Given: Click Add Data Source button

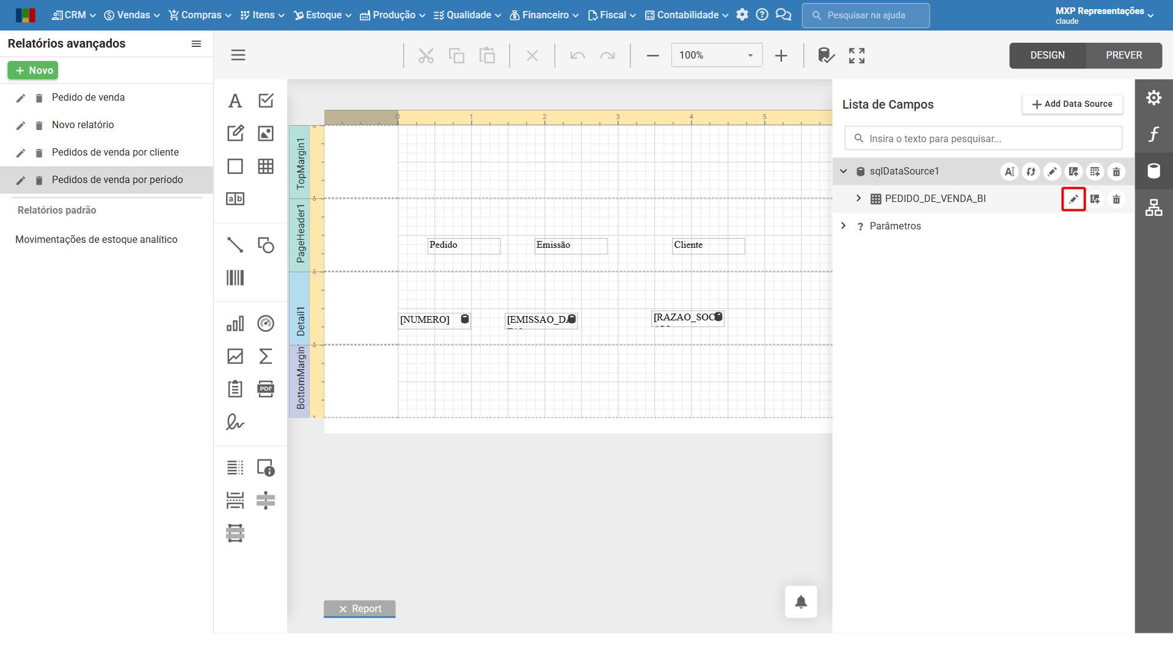Looking at the screenshot, I should click(1072, 104).
